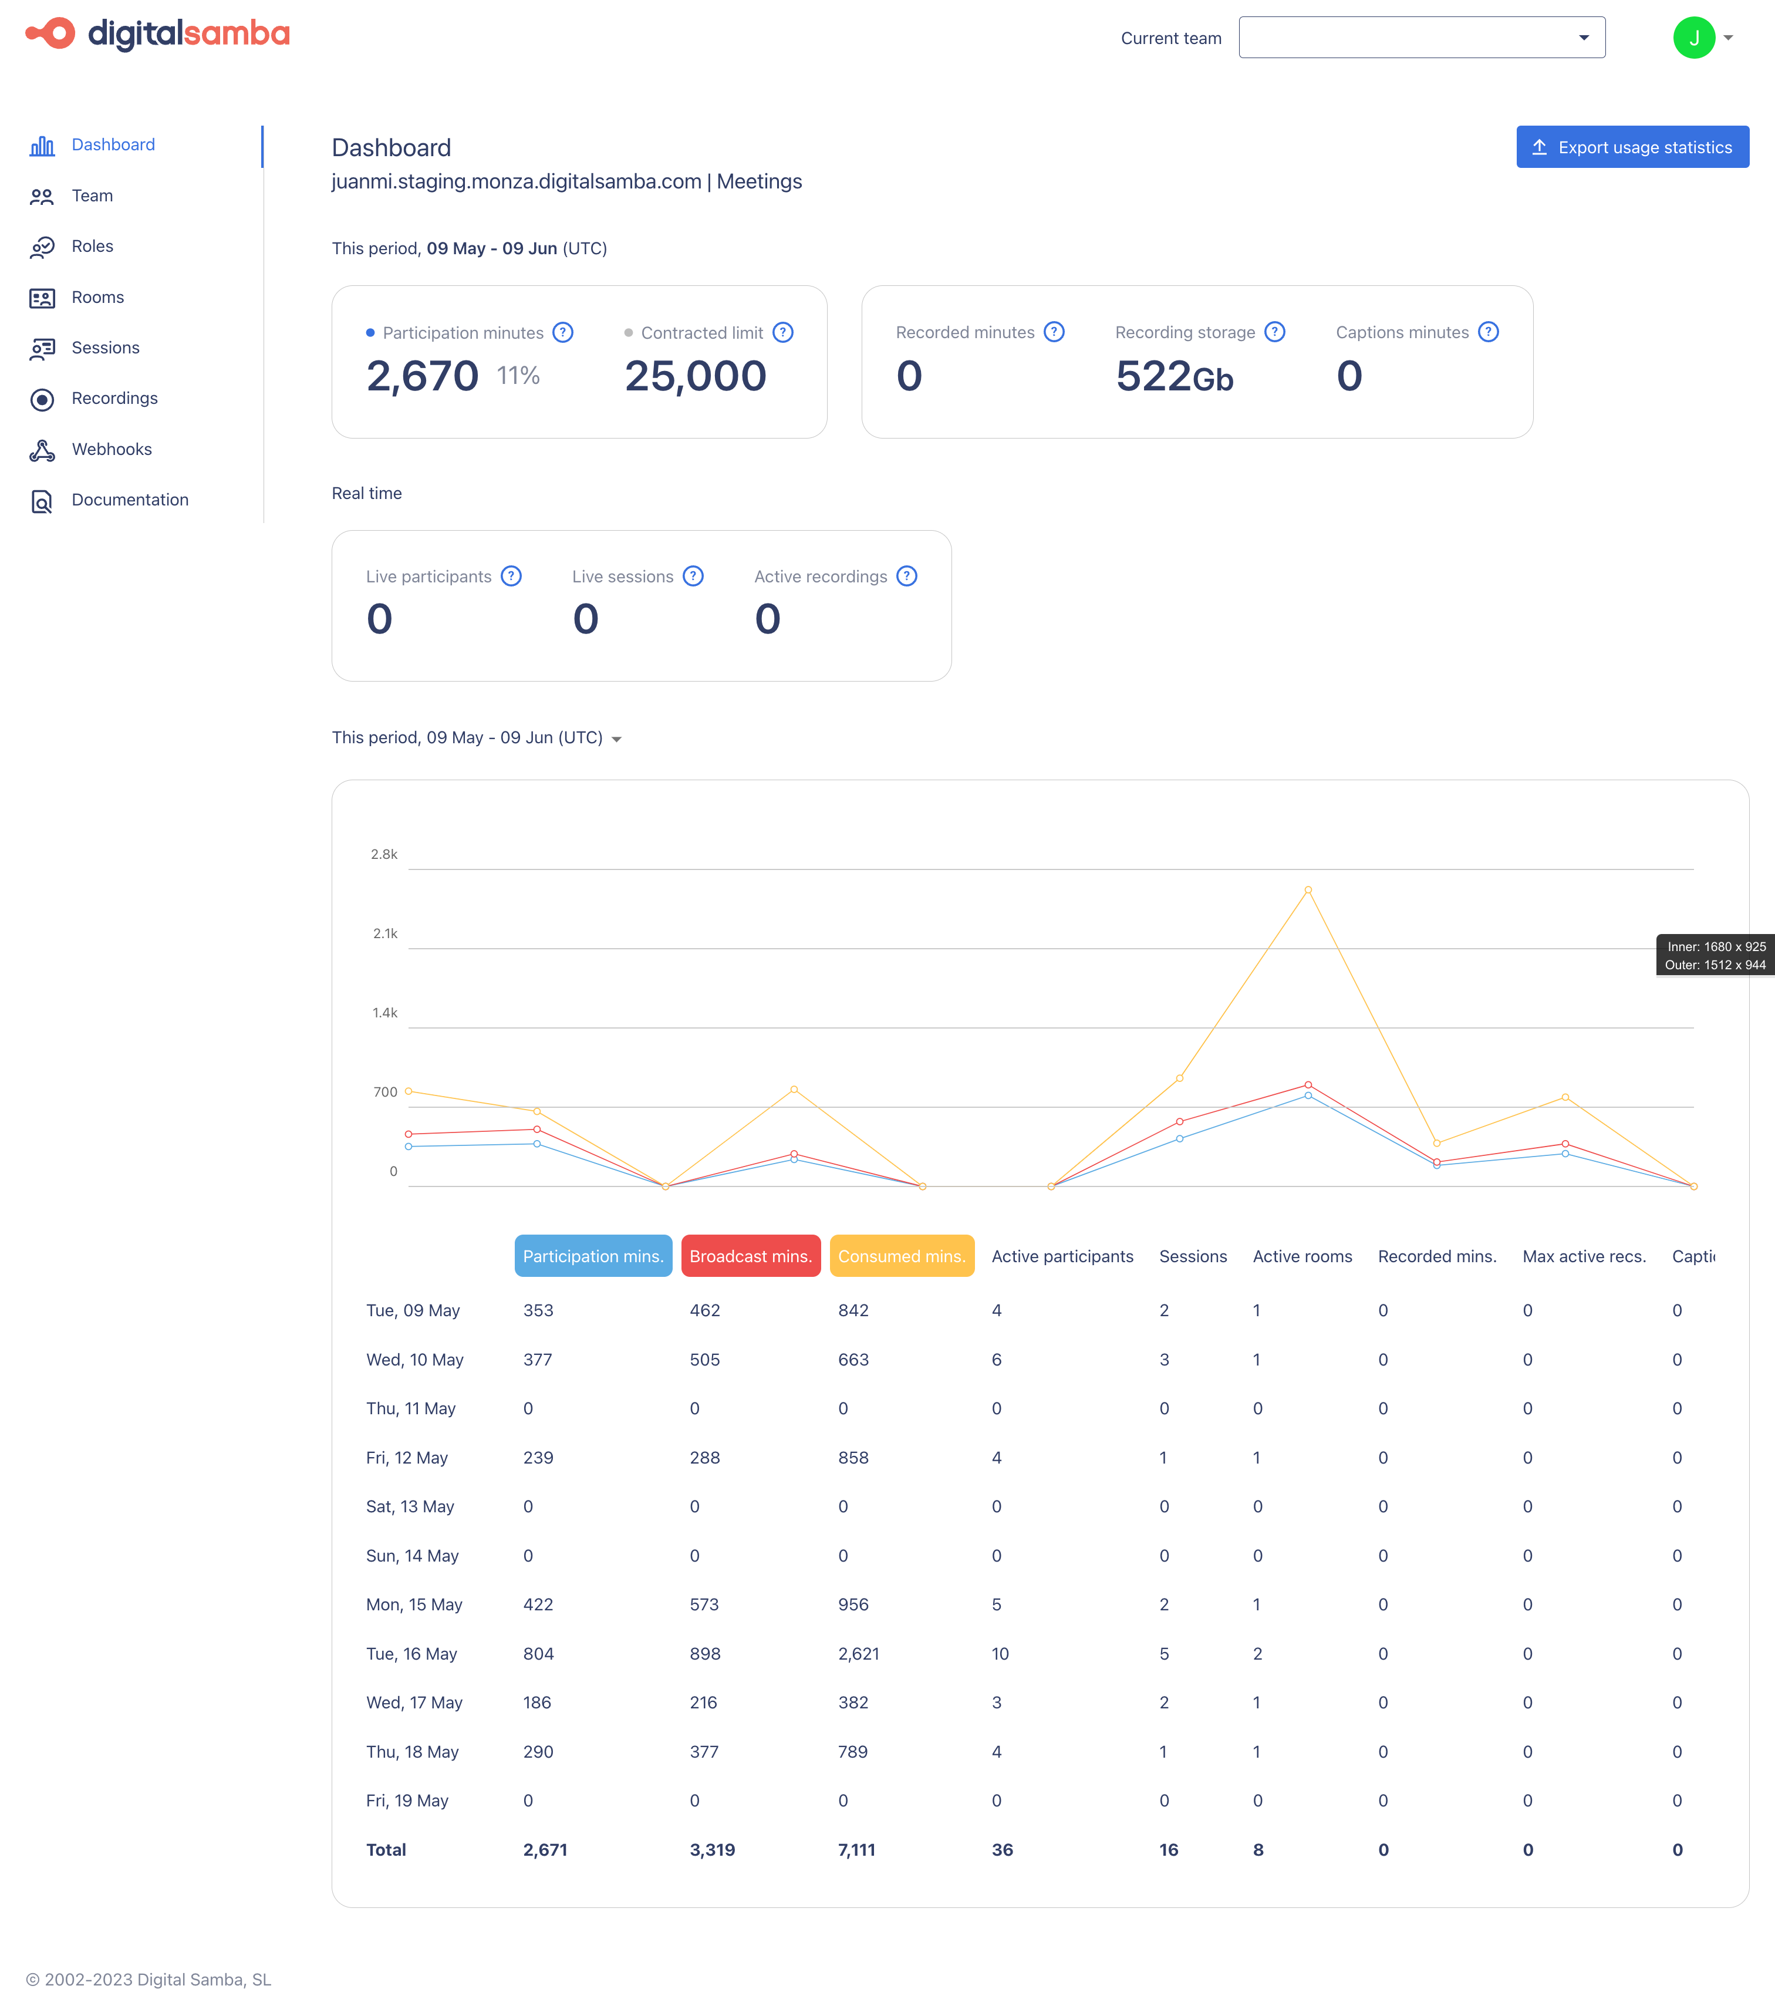Toggle the Broadcast mins. series off
Viewport: 1775px width, 2016px height.
pyautogui.click(x=750, y=1256)
